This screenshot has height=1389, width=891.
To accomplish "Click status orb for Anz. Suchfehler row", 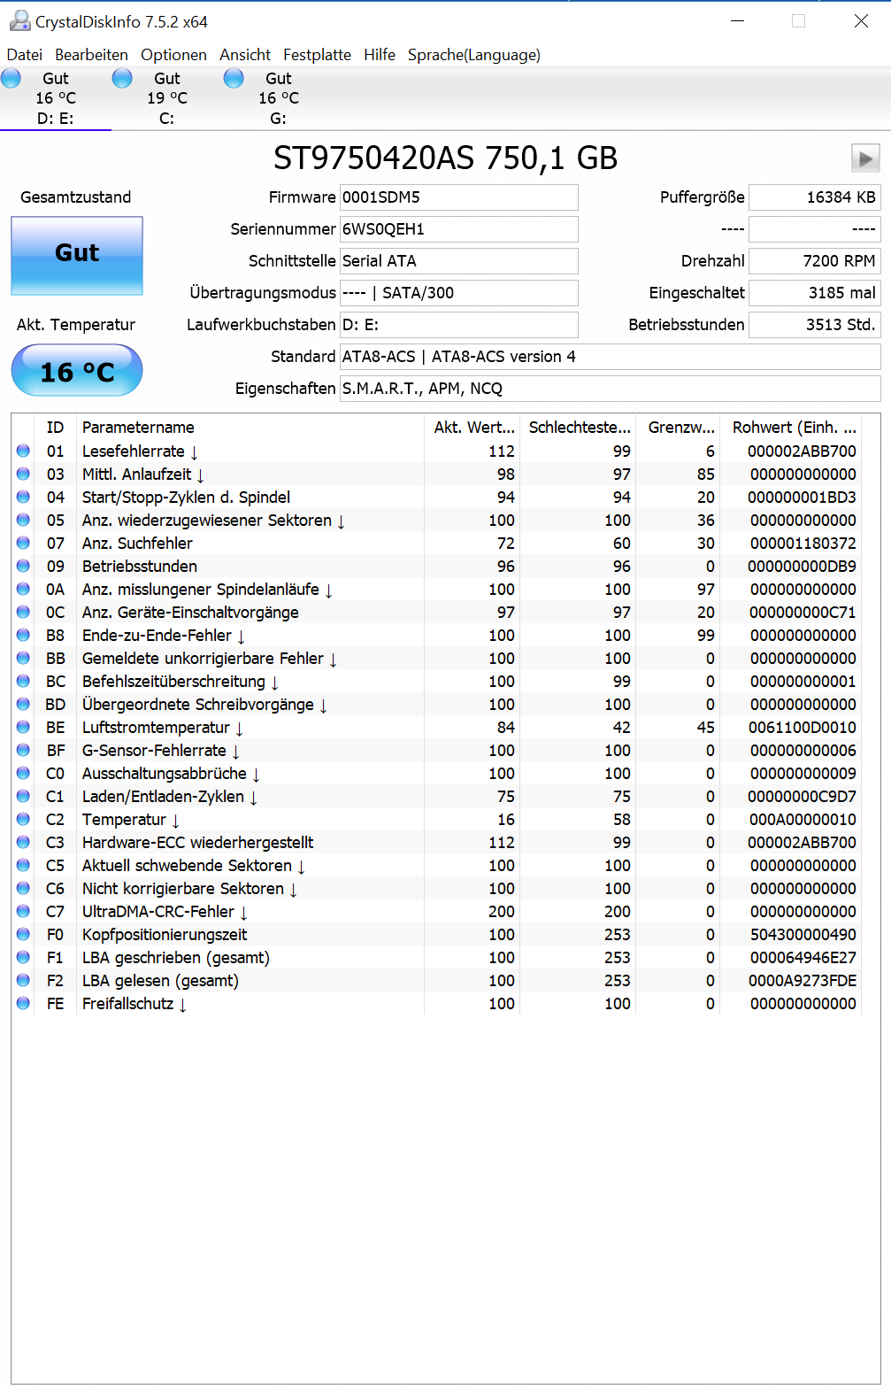I will pos(23,544).
